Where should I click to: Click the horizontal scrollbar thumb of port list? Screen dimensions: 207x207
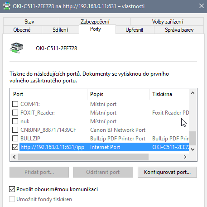pyautogui.click(x=83, y=157)
